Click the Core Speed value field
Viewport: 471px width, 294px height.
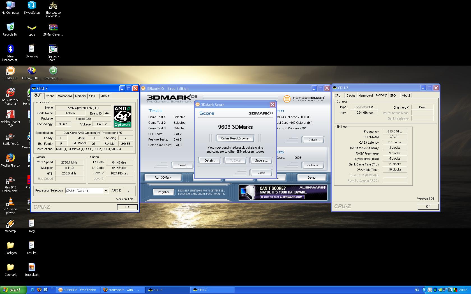[69, 162]
